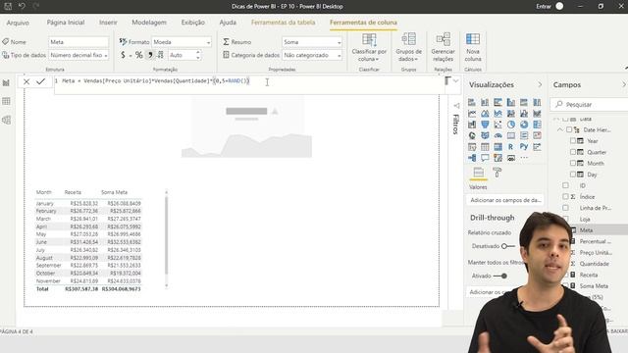Viewport: 628px width, 353px height.
Task: Apply percentage format to column
Action: click(x=138, y=55)
